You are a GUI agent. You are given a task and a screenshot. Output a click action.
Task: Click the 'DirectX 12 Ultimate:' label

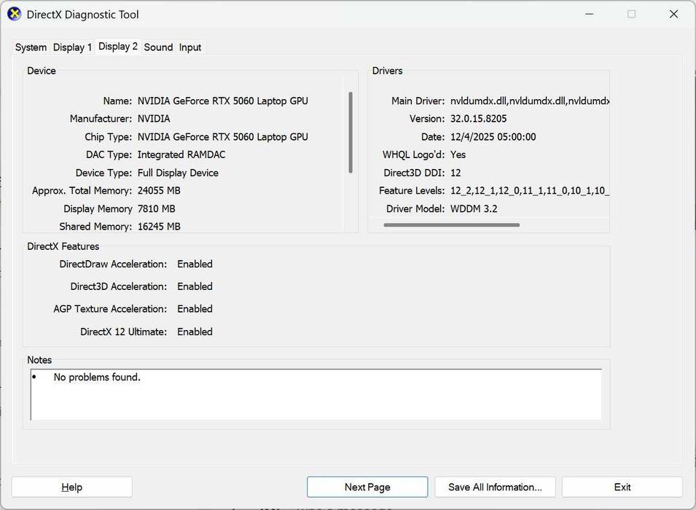pos(123,331)
